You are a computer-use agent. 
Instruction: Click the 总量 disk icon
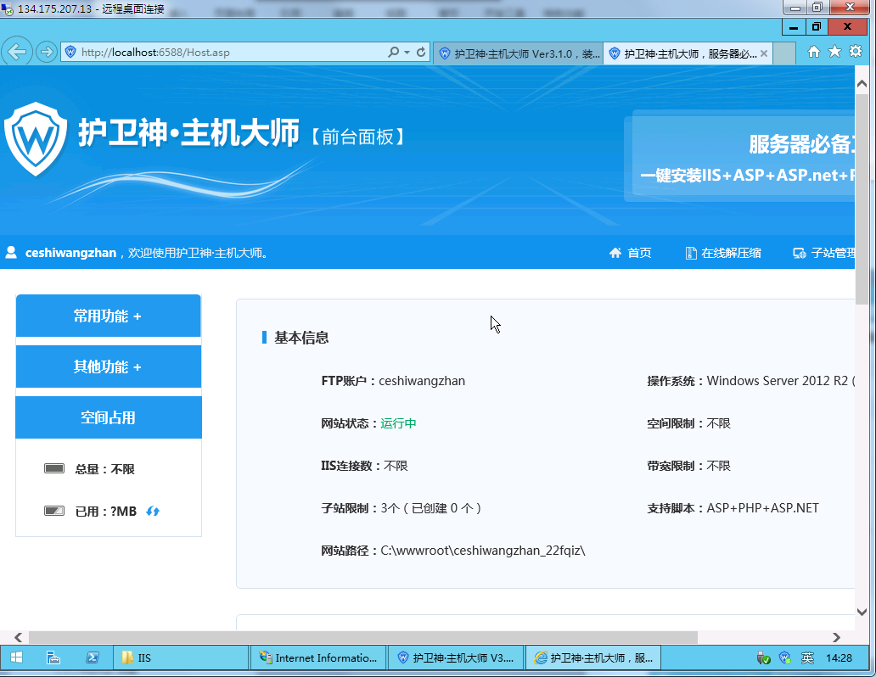click(x=54, y=468)
